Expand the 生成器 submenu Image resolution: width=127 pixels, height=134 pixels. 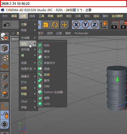28,38
